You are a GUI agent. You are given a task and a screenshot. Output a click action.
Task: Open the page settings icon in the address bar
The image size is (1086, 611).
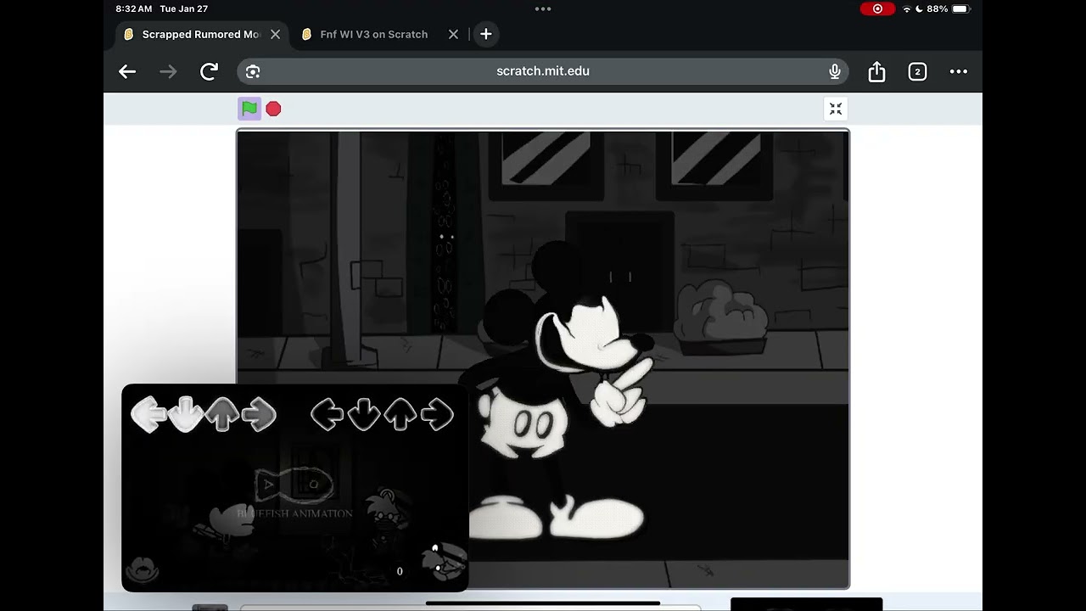point(253,71)
